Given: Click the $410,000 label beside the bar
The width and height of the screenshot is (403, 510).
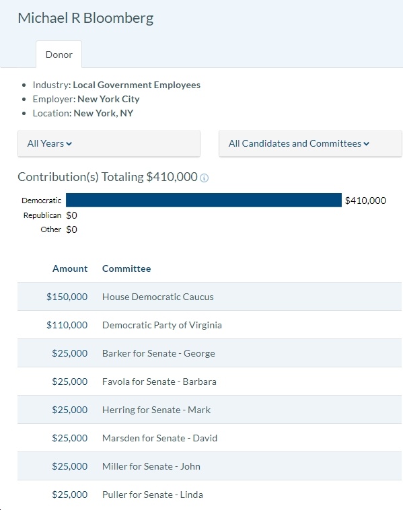Looking at the screenshot, I should [x=365, y=201].
